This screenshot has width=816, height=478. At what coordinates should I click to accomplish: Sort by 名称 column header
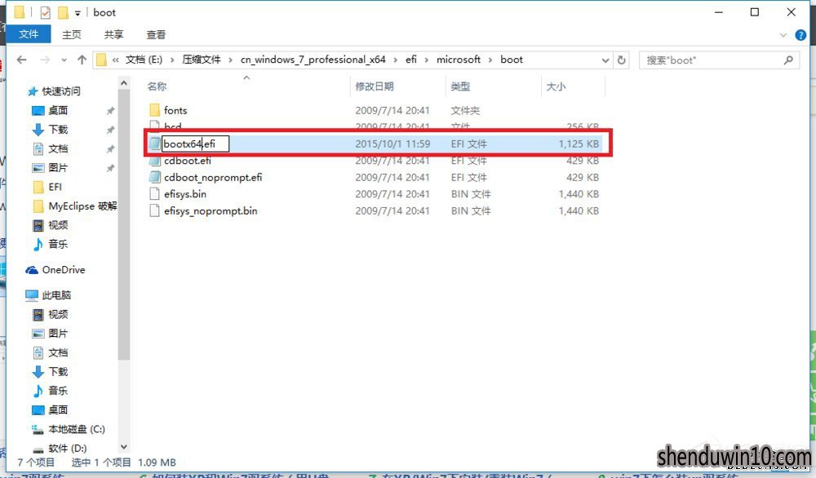coord(157,86)
